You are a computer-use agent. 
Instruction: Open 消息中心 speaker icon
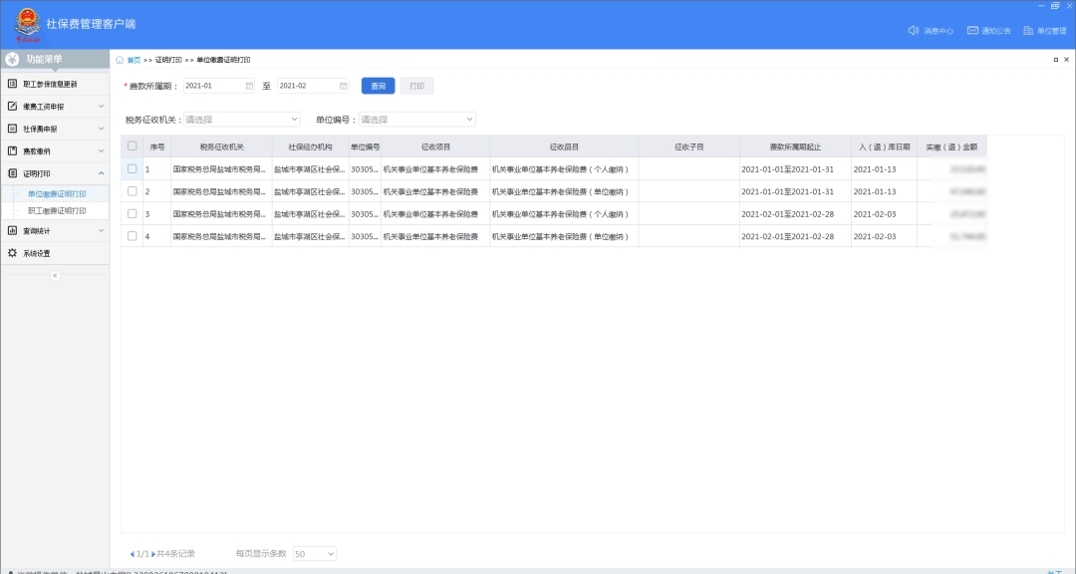[914, 31]
